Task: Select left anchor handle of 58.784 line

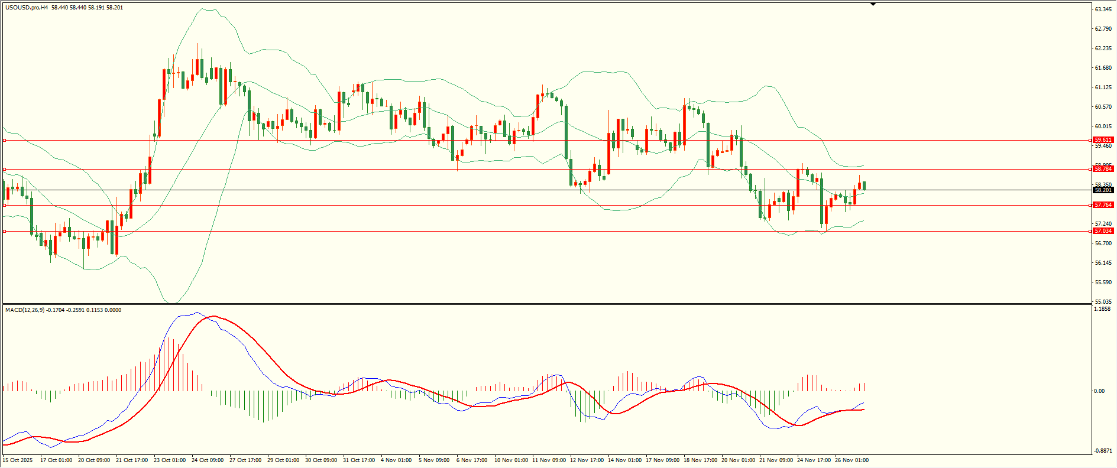Action: tap(5, 170)
